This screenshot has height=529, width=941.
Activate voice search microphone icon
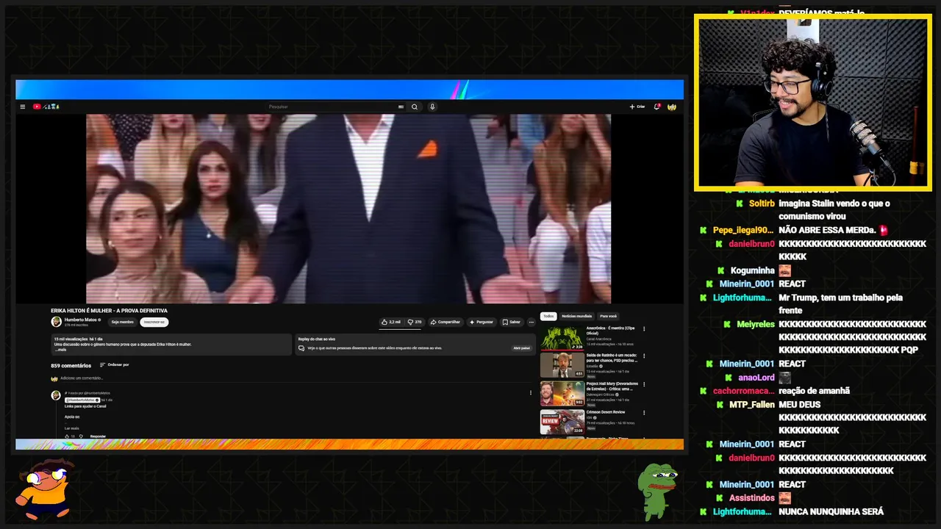pos(432,107)
